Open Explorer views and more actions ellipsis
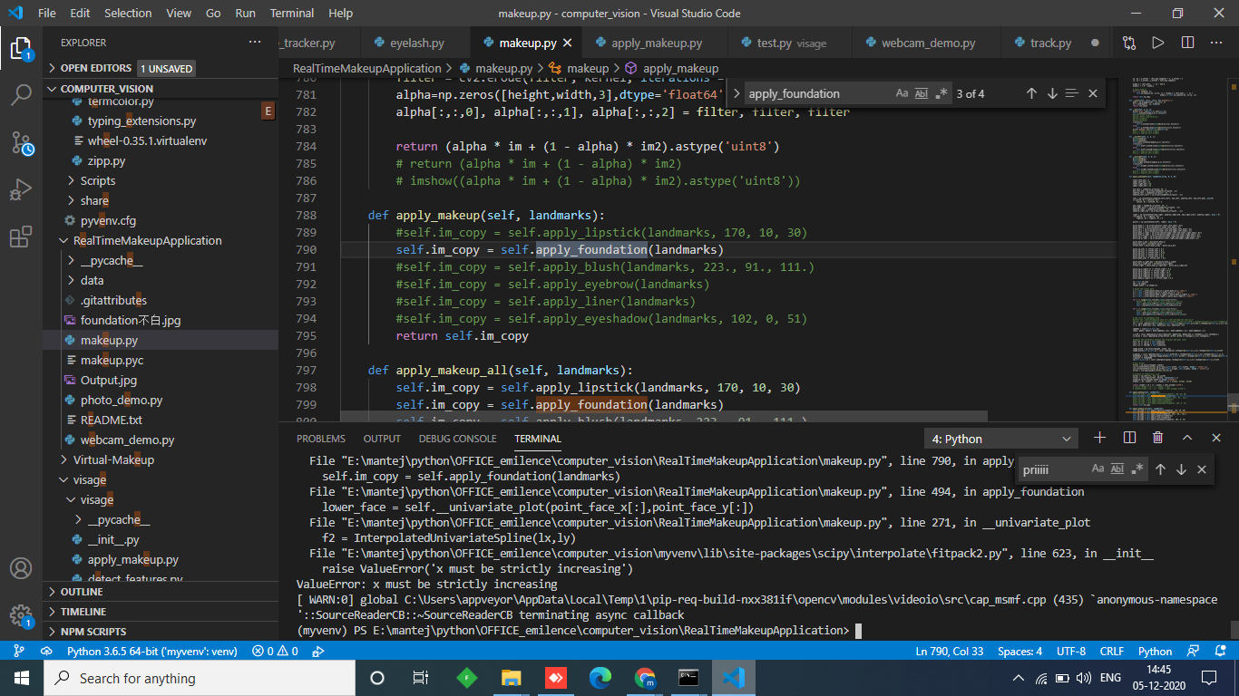Image resolution: width=1239 pixels, height=696 pixels. (x=255, y=43)
